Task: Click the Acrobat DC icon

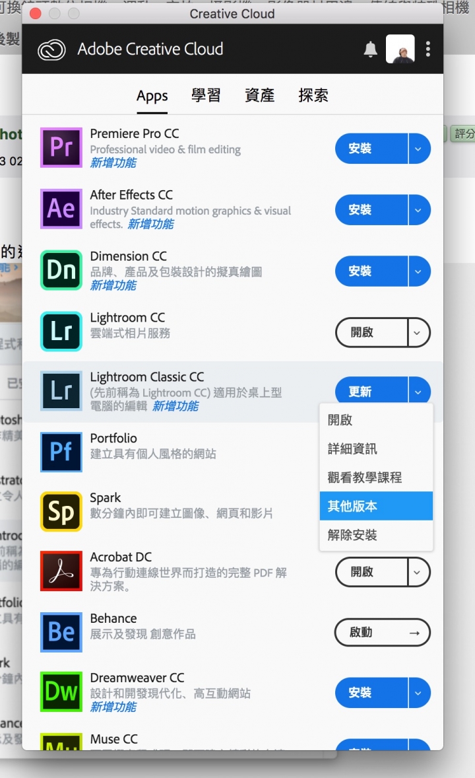Action: click(61, 571)
